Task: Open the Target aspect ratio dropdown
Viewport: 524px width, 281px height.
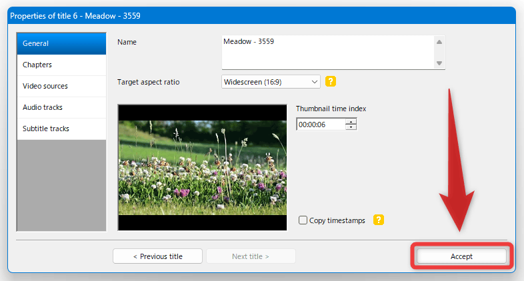Action: pyautogui.click(x=271, y=82)
